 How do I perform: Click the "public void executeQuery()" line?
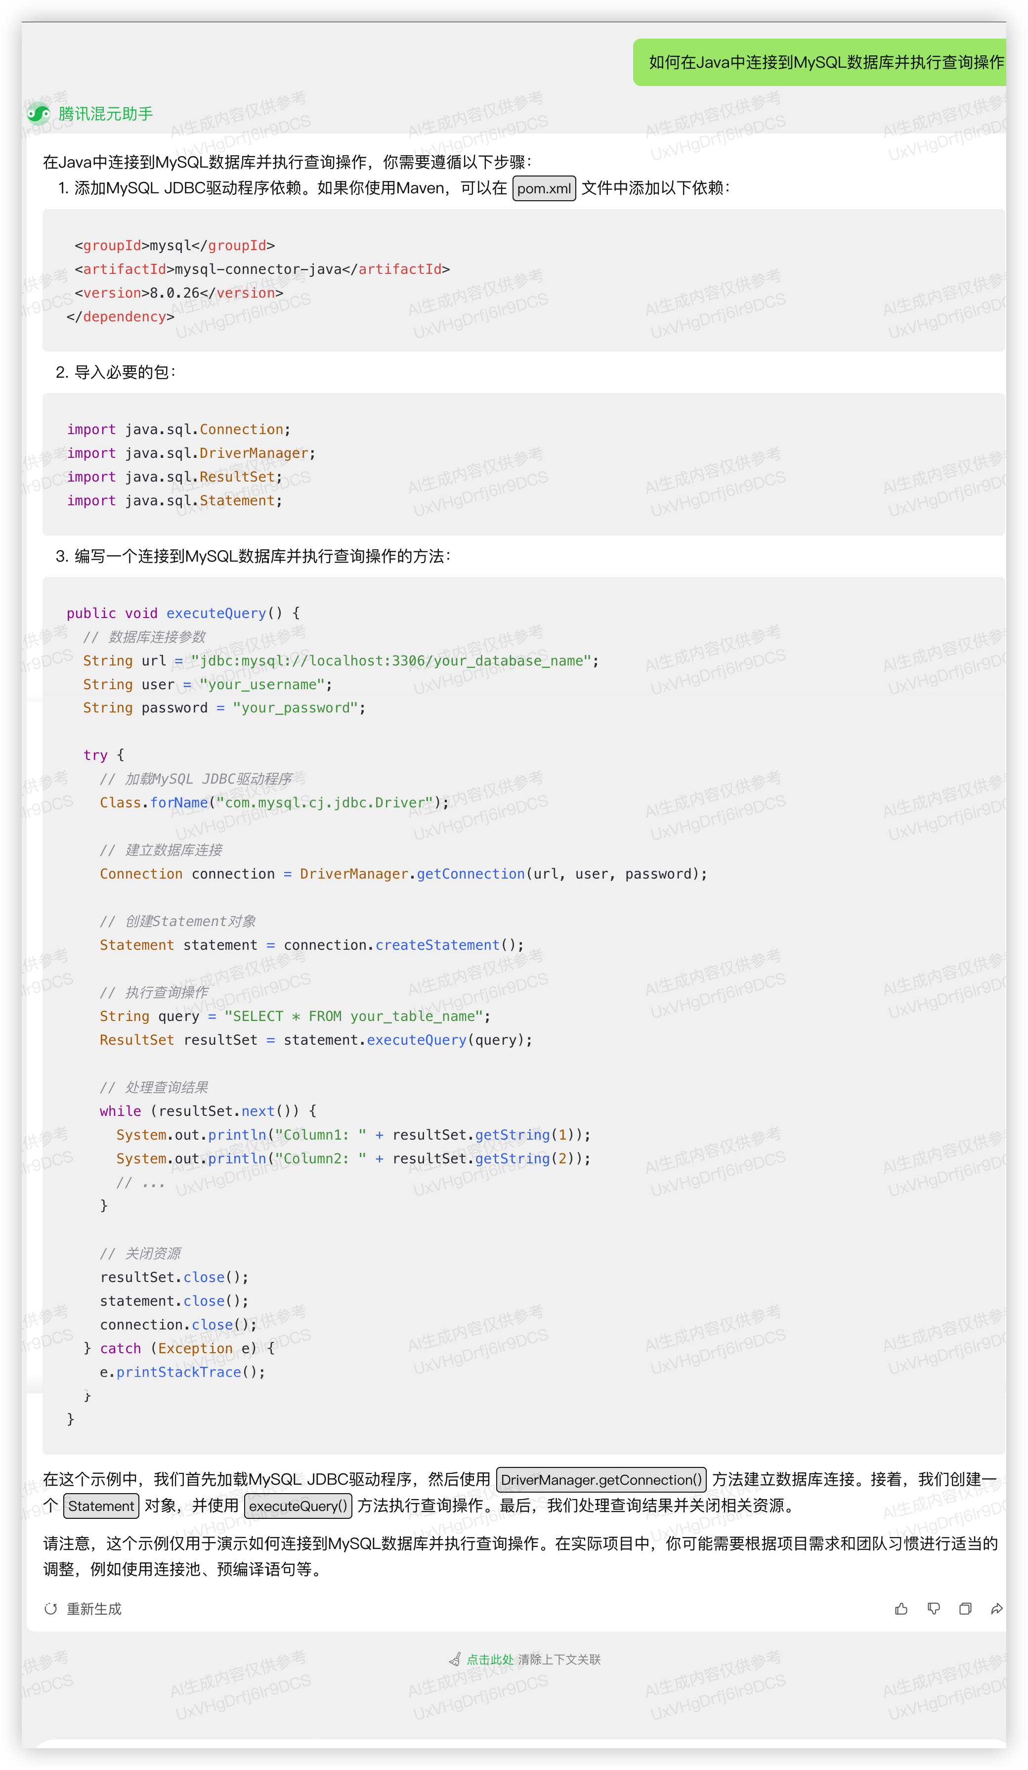183,613
